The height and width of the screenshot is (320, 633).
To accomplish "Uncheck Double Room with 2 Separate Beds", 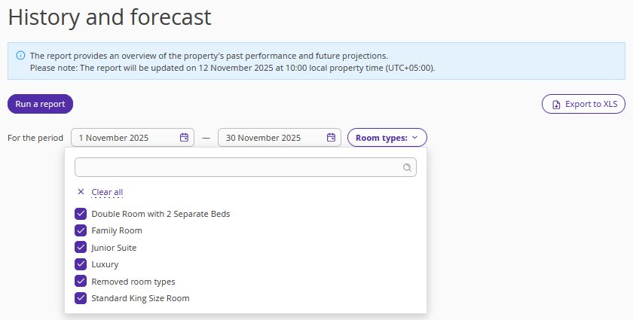I will coord(81,214).
